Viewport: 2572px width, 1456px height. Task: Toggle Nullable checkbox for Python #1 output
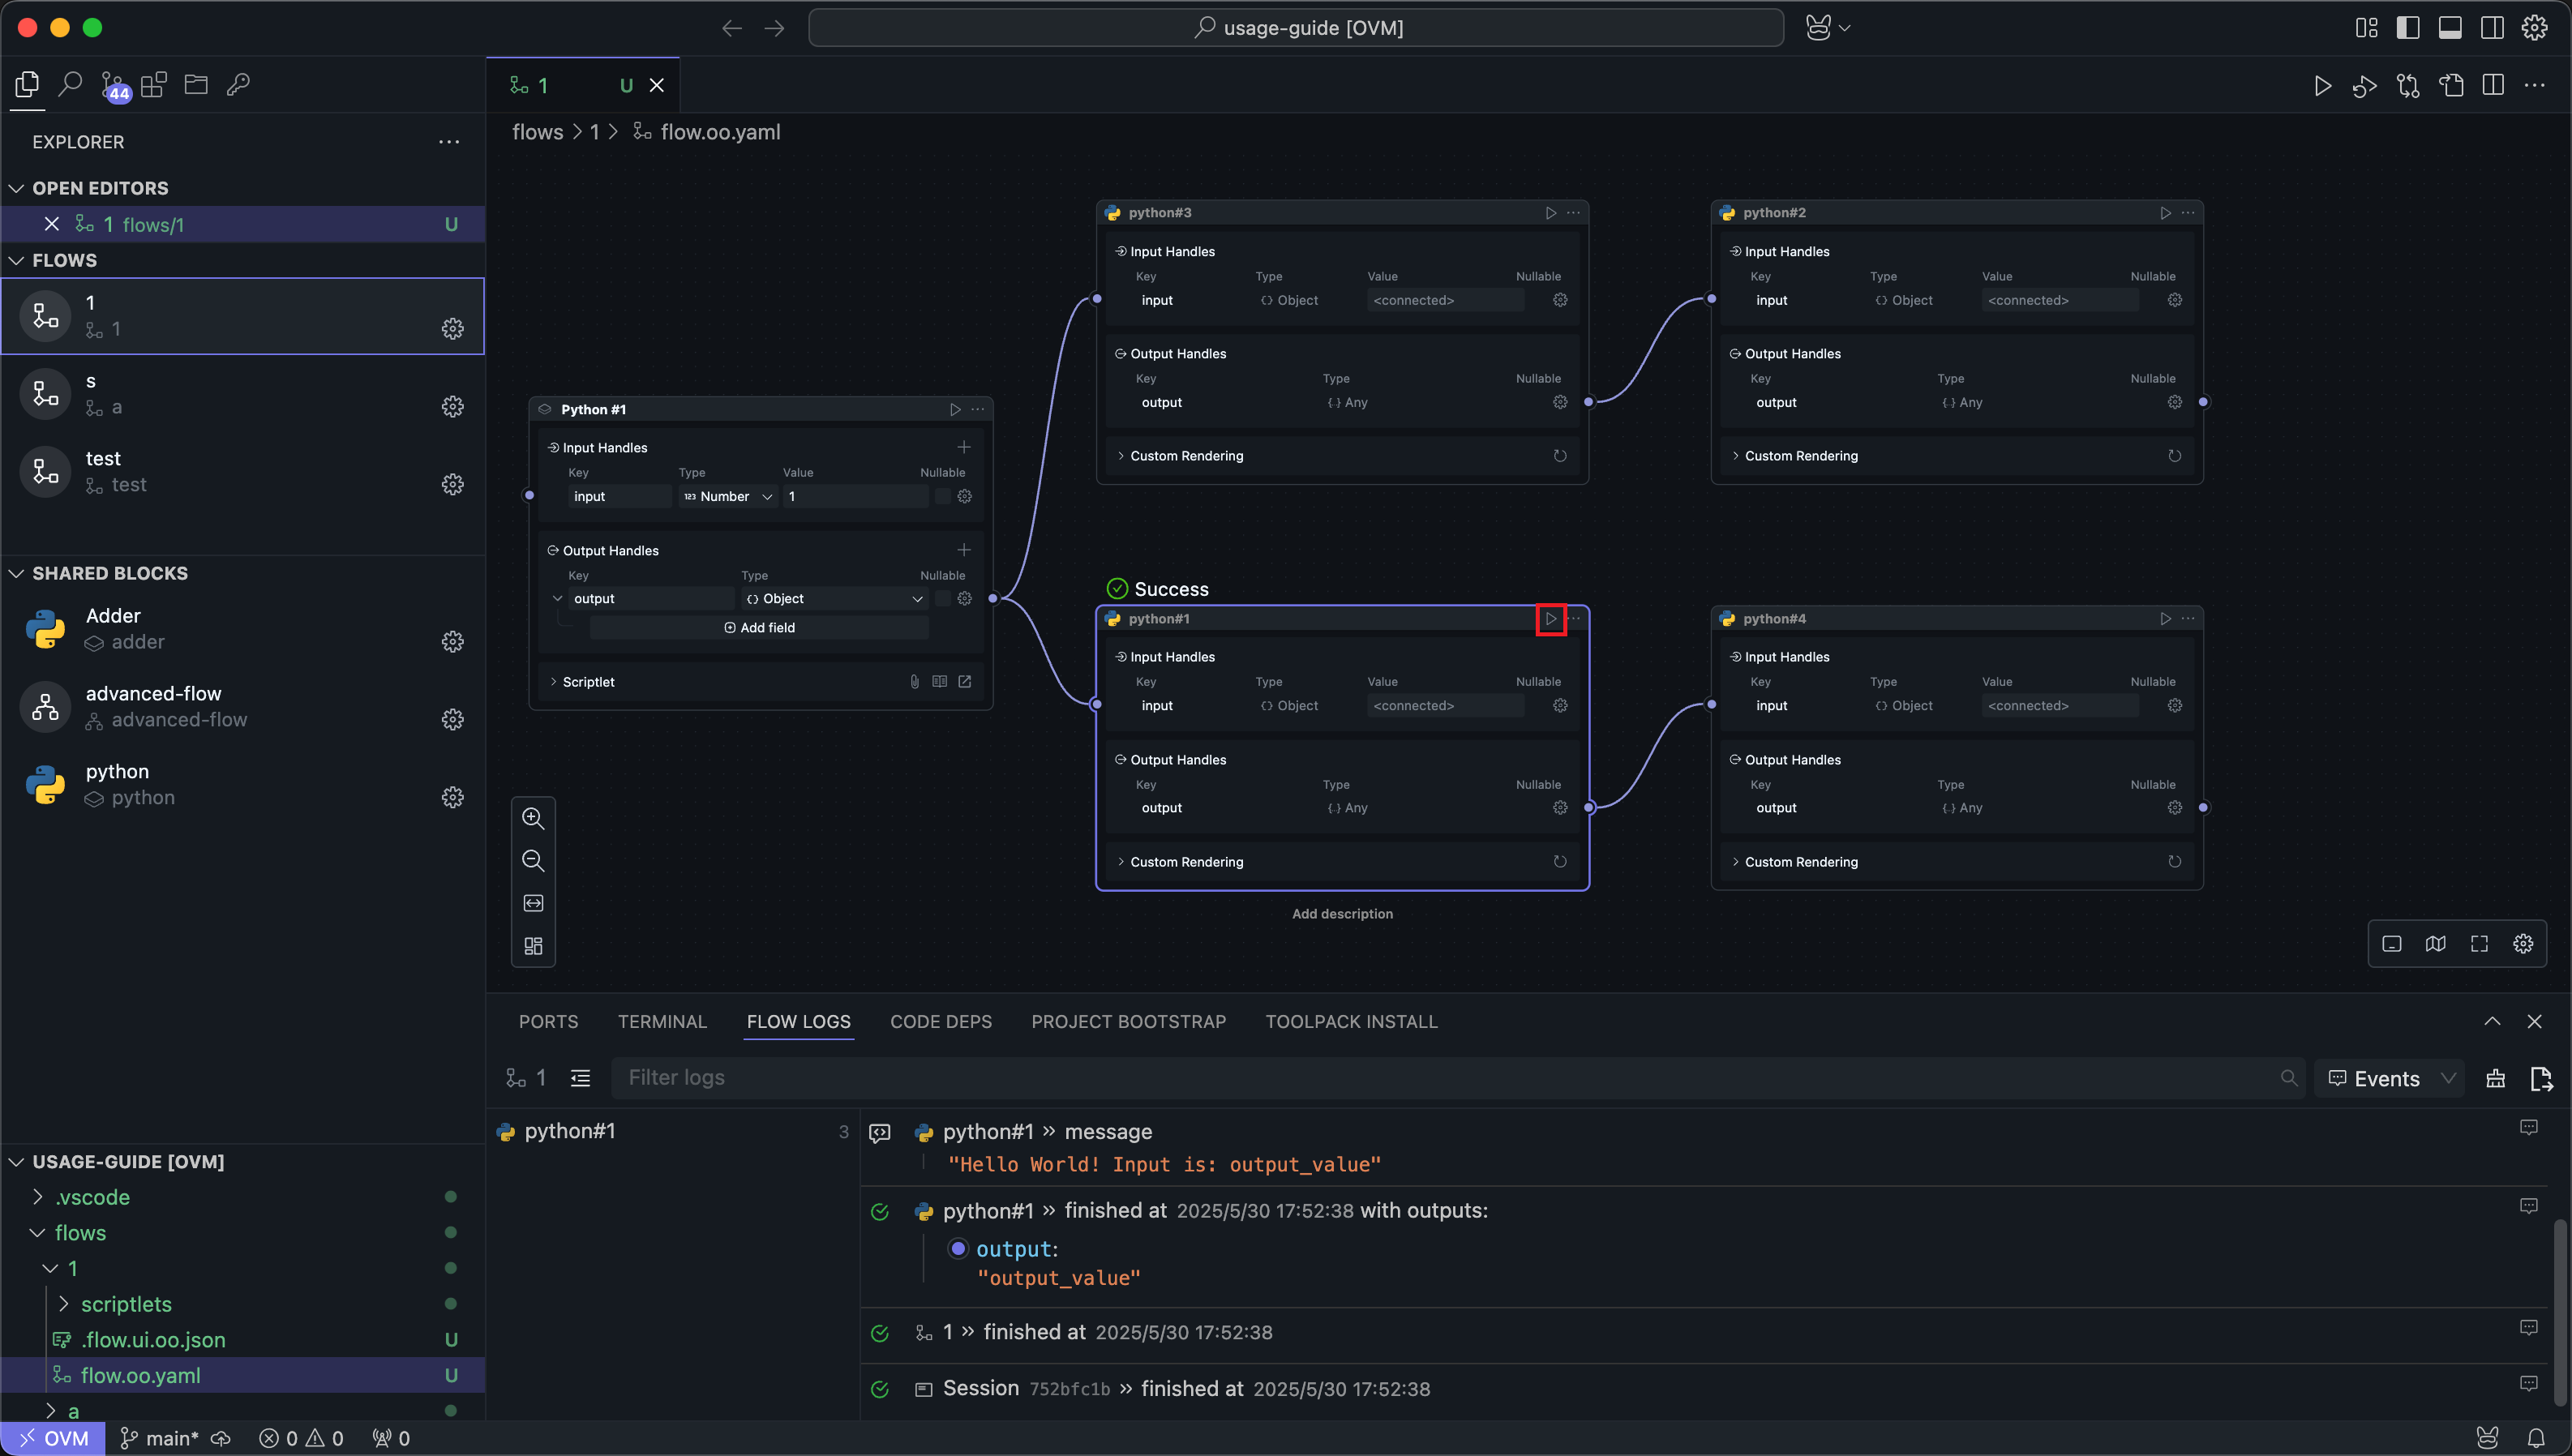coord(942,598)
